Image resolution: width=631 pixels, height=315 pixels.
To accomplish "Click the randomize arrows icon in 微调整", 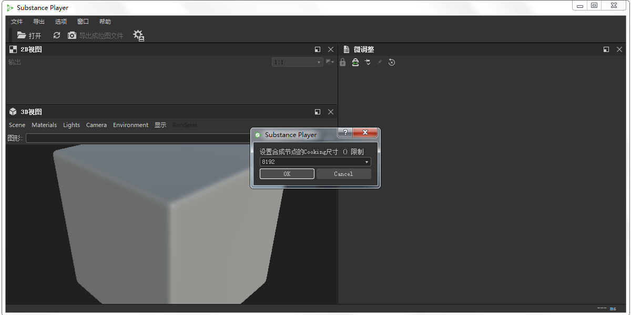I will [x=368, y=62].
